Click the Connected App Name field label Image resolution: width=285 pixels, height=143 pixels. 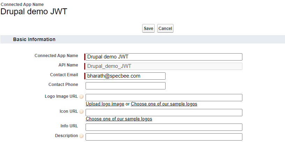coord(56,56)
